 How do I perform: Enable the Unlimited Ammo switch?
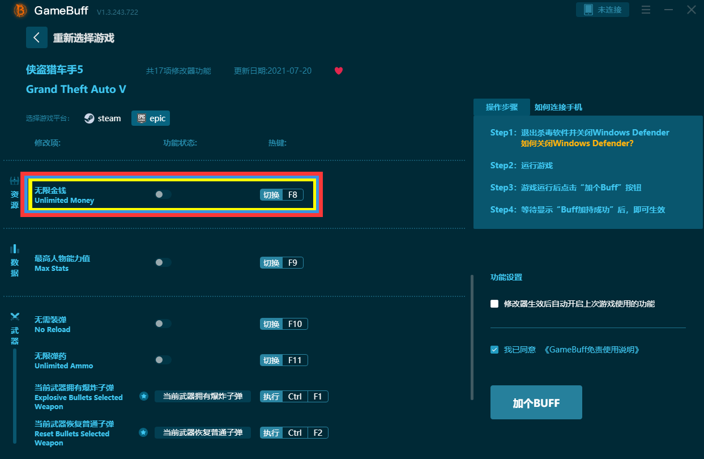(163, 360)
